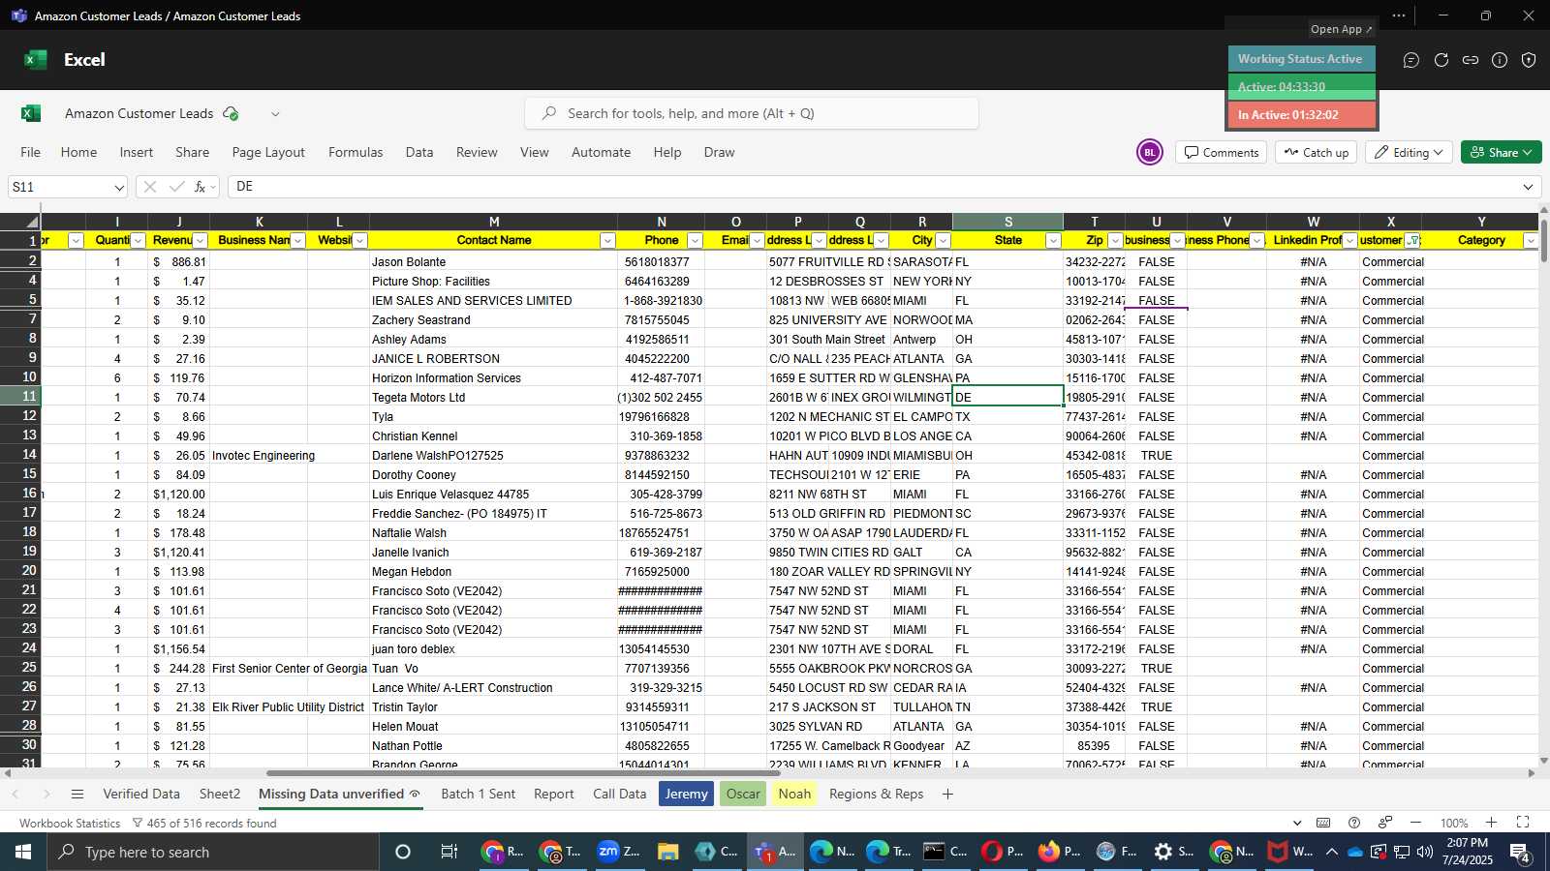Click the BL user avatar

coord(1150,152)
